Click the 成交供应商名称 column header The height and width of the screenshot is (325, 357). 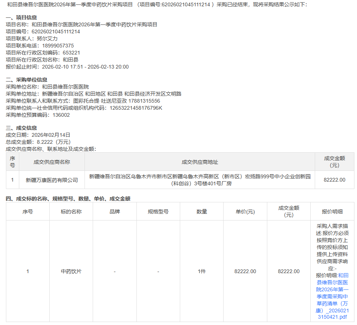click(x=52, y=162)
